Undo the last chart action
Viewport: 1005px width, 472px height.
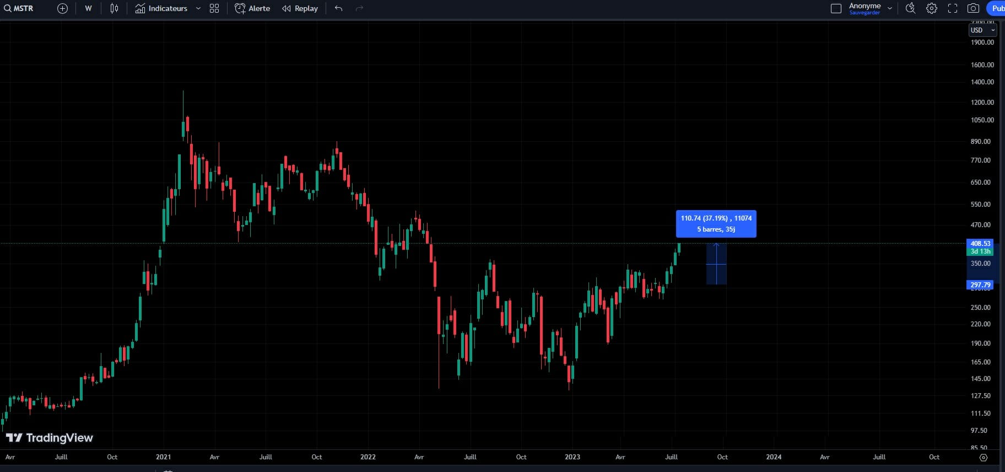339,8
